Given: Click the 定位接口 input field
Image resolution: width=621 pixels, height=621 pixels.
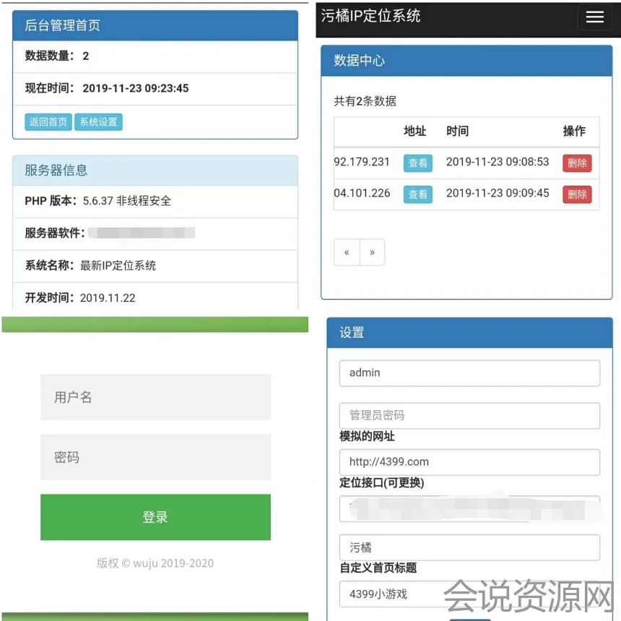Looking at the screenshot, I should point(469,509).
